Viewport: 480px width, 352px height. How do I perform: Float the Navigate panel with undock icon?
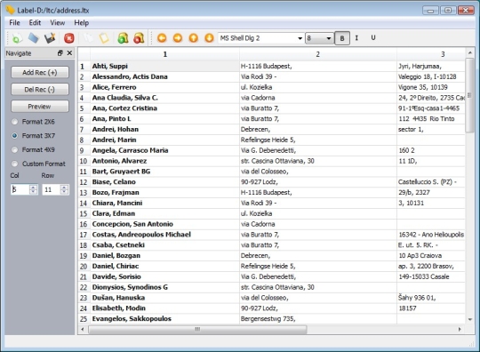pos(60,53)
